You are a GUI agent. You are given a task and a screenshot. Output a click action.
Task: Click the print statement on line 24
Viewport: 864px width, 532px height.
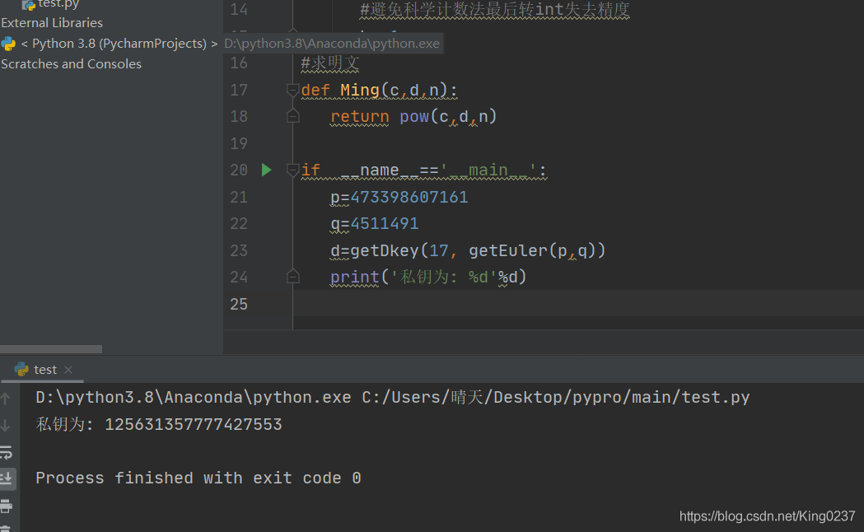428,277
